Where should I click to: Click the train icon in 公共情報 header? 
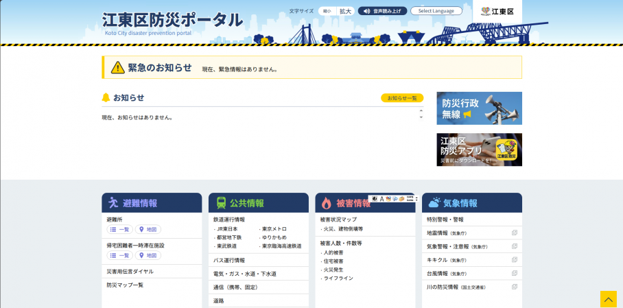tap(221, 203)
